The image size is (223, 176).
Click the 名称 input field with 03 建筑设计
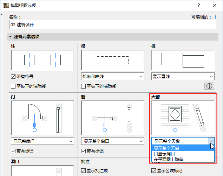coord(113,24)
